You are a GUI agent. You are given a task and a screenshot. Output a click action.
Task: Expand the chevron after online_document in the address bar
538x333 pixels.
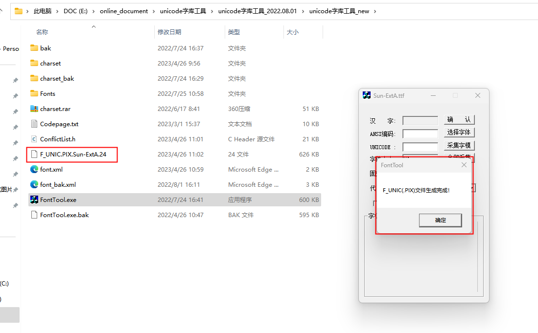point(154,11)
